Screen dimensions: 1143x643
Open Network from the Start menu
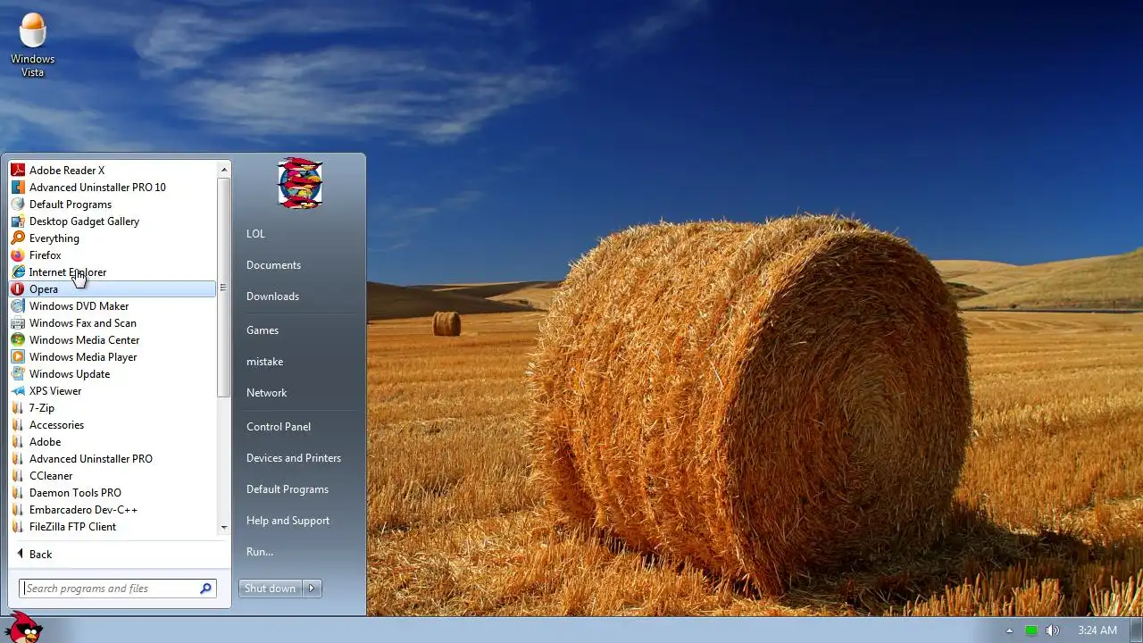(266, 392)
